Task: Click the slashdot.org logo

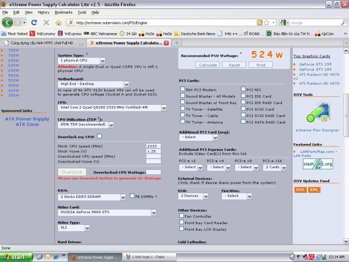Action: point(318,164)
